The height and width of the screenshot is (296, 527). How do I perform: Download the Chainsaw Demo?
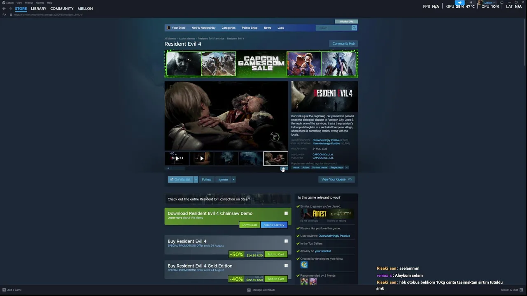tap(249, 224)
